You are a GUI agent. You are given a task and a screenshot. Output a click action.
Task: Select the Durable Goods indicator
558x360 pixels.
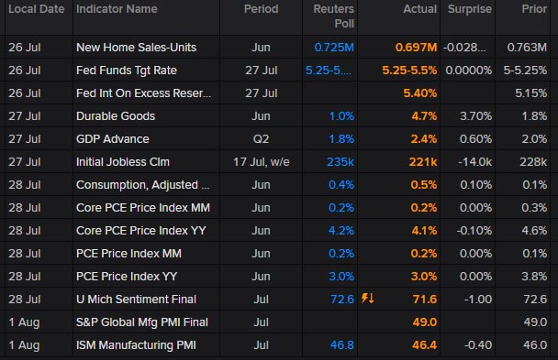pyautogui.click(x=116, y=116)
